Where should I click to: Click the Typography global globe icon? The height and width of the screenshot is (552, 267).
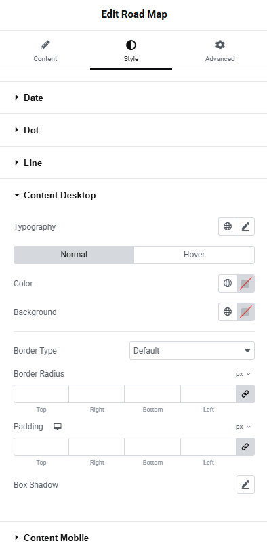pyautogui.click(x=228, y=227)
